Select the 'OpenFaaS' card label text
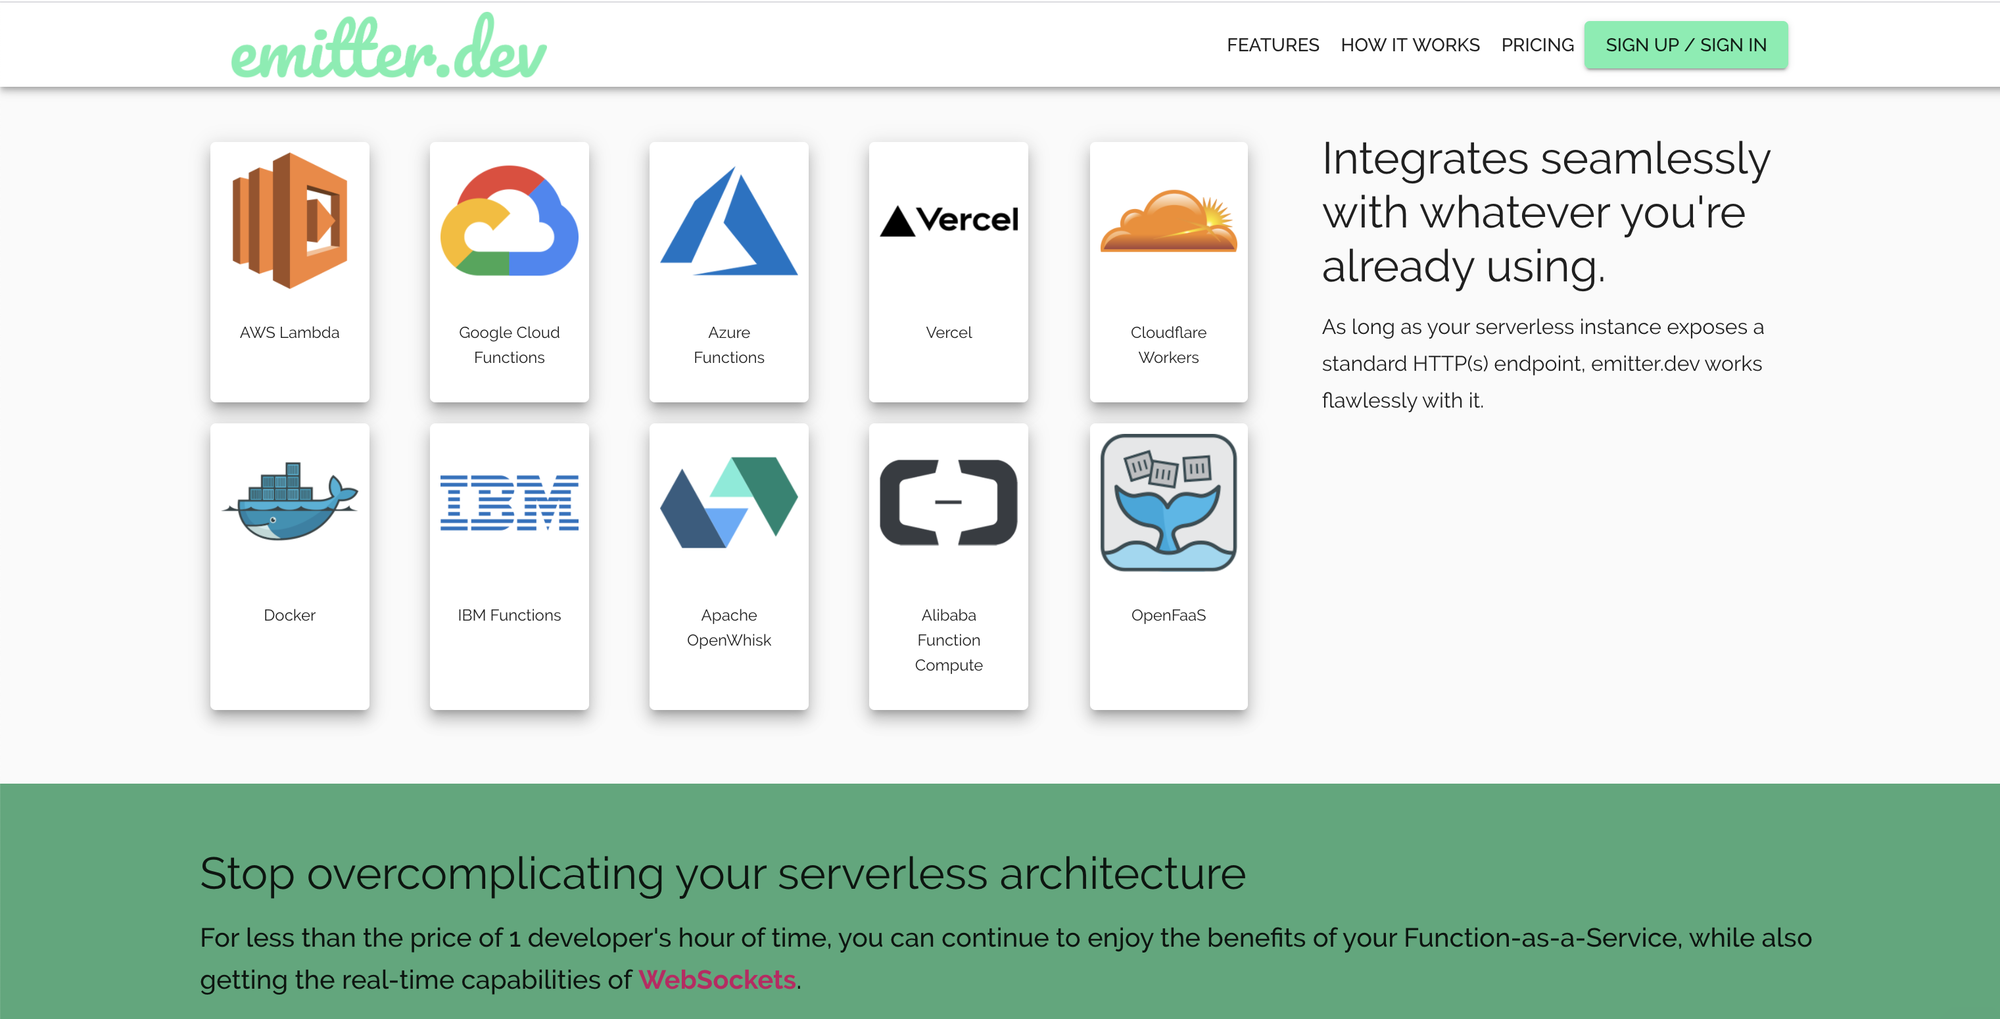 (1168, 615)
